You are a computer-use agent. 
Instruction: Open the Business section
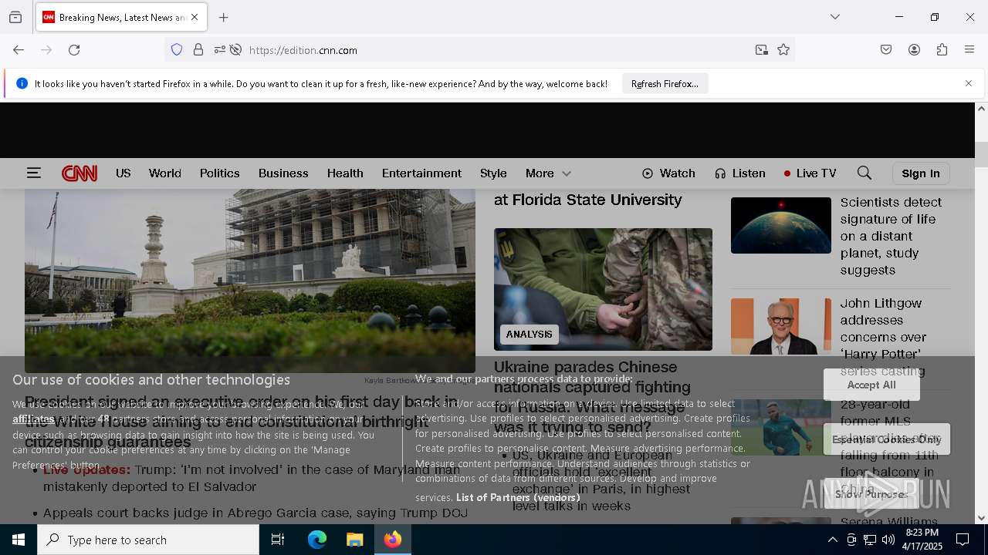click(283, 173)
